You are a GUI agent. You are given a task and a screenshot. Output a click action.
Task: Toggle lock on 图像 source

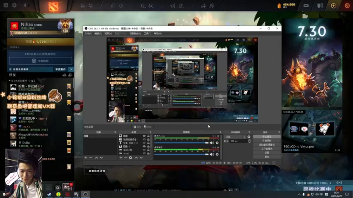coord(148,136)
